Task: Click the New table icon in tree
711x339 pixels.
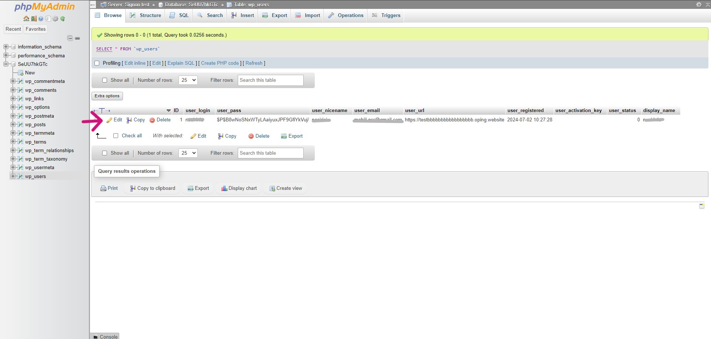Action: [x=21, y=73]
